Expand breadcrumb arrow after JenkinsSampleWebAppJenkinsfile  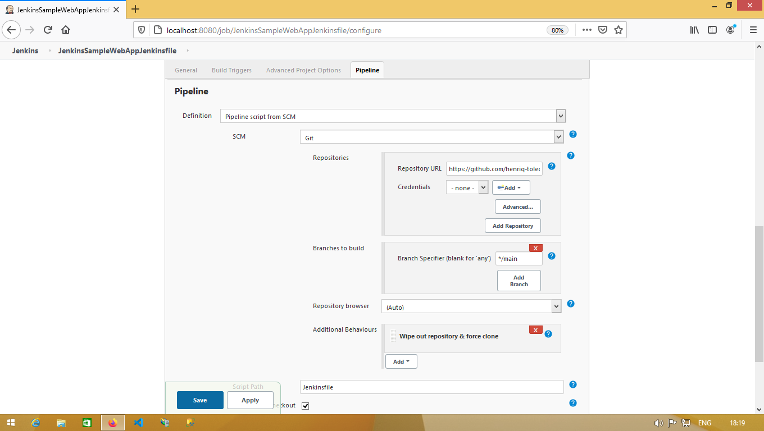click(x=188, y=51)
